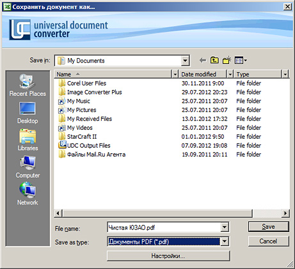
Task: Select the Image Converter Plus folder icon
Action: 62,92
